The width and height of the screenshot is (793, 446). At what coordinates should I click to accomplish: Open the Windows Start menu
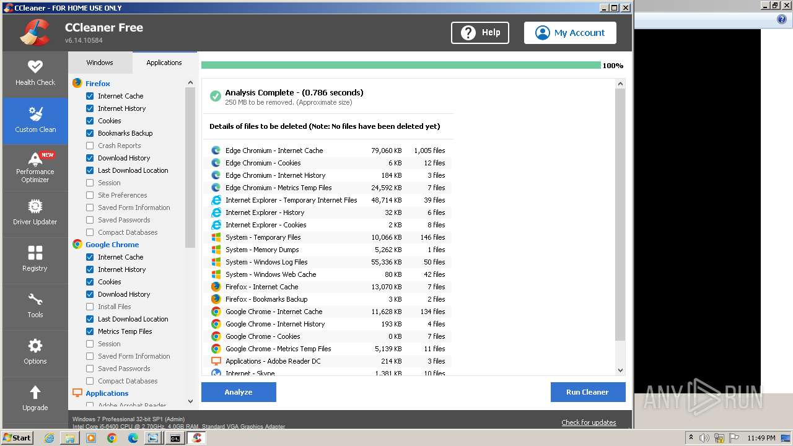(x=17, y=437)
